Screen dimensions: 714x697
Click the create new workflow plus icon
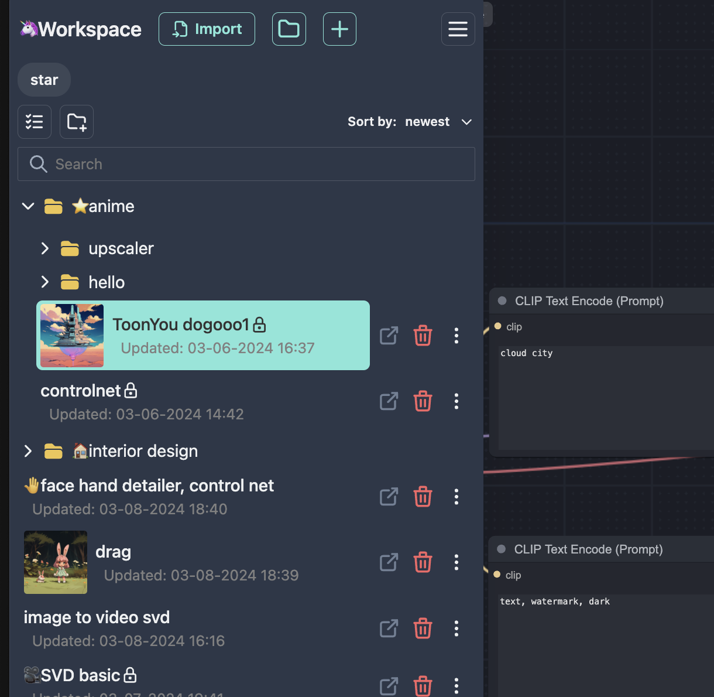pyautogui.click(x=339, y=29)
